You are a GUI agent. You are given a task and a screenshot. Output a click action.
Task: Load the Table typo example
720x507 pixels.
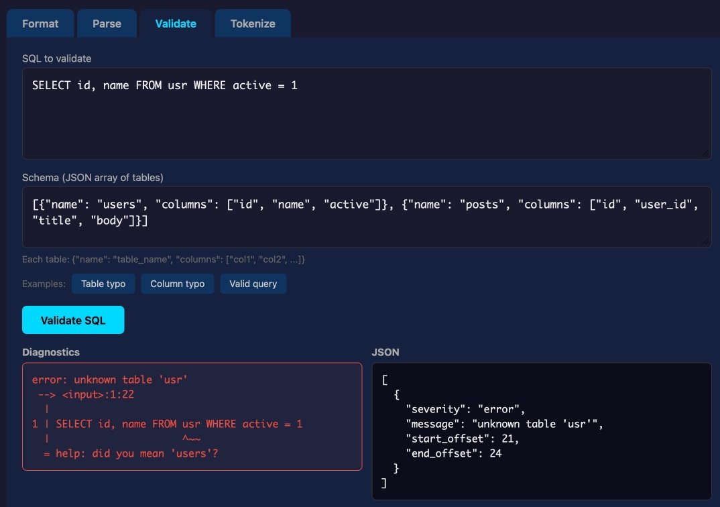(103, 284)
